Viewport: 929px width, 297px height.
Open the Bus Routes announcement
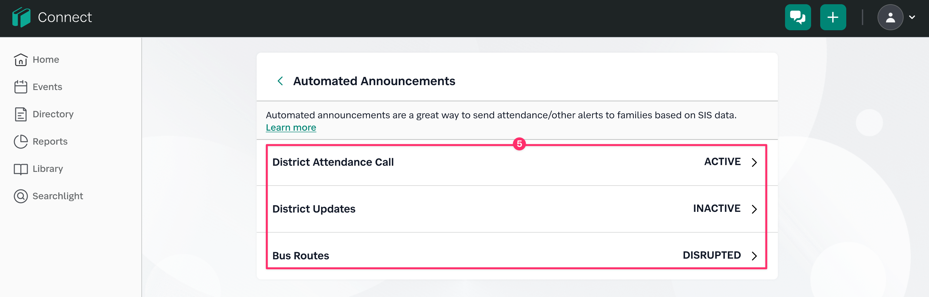[300, 256]
